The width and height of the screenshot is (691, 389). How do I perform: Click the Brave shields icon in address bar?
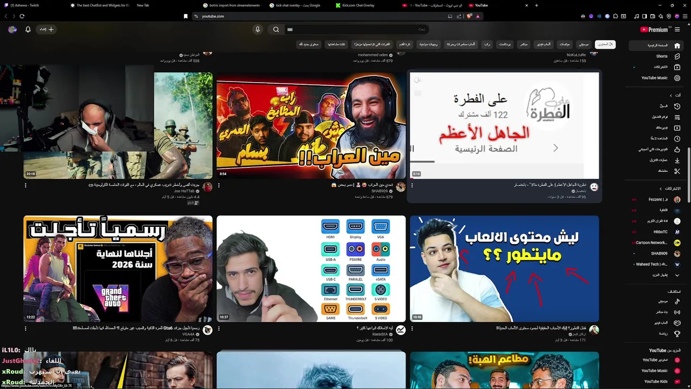click(469, 16)
